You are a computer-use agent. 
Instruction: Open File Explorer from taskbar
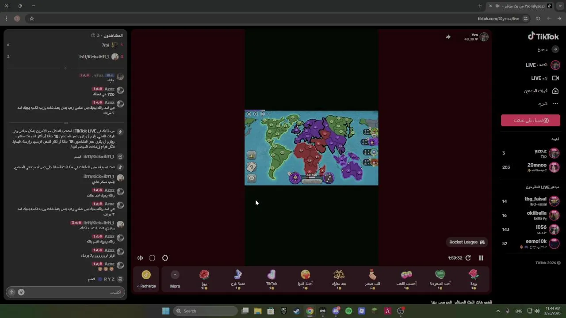tap(258, 311)
